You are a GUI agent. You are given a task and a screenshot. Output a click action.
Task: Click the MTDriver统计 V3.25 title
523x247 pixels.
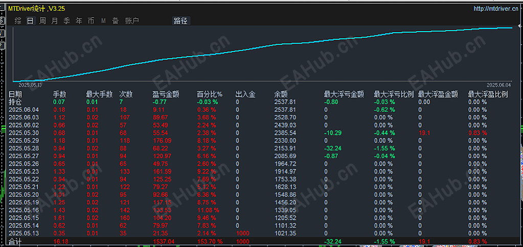click(37, 9)
